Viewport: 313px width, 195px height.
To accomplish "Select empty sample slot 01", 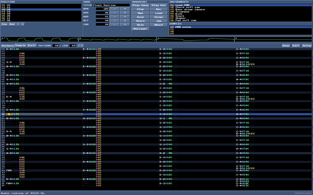I will [x=241, y=29].
